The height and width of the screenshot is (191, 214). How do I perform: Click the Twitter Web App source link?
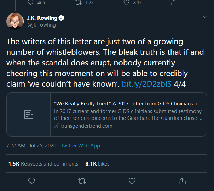(x=80, y=146)
